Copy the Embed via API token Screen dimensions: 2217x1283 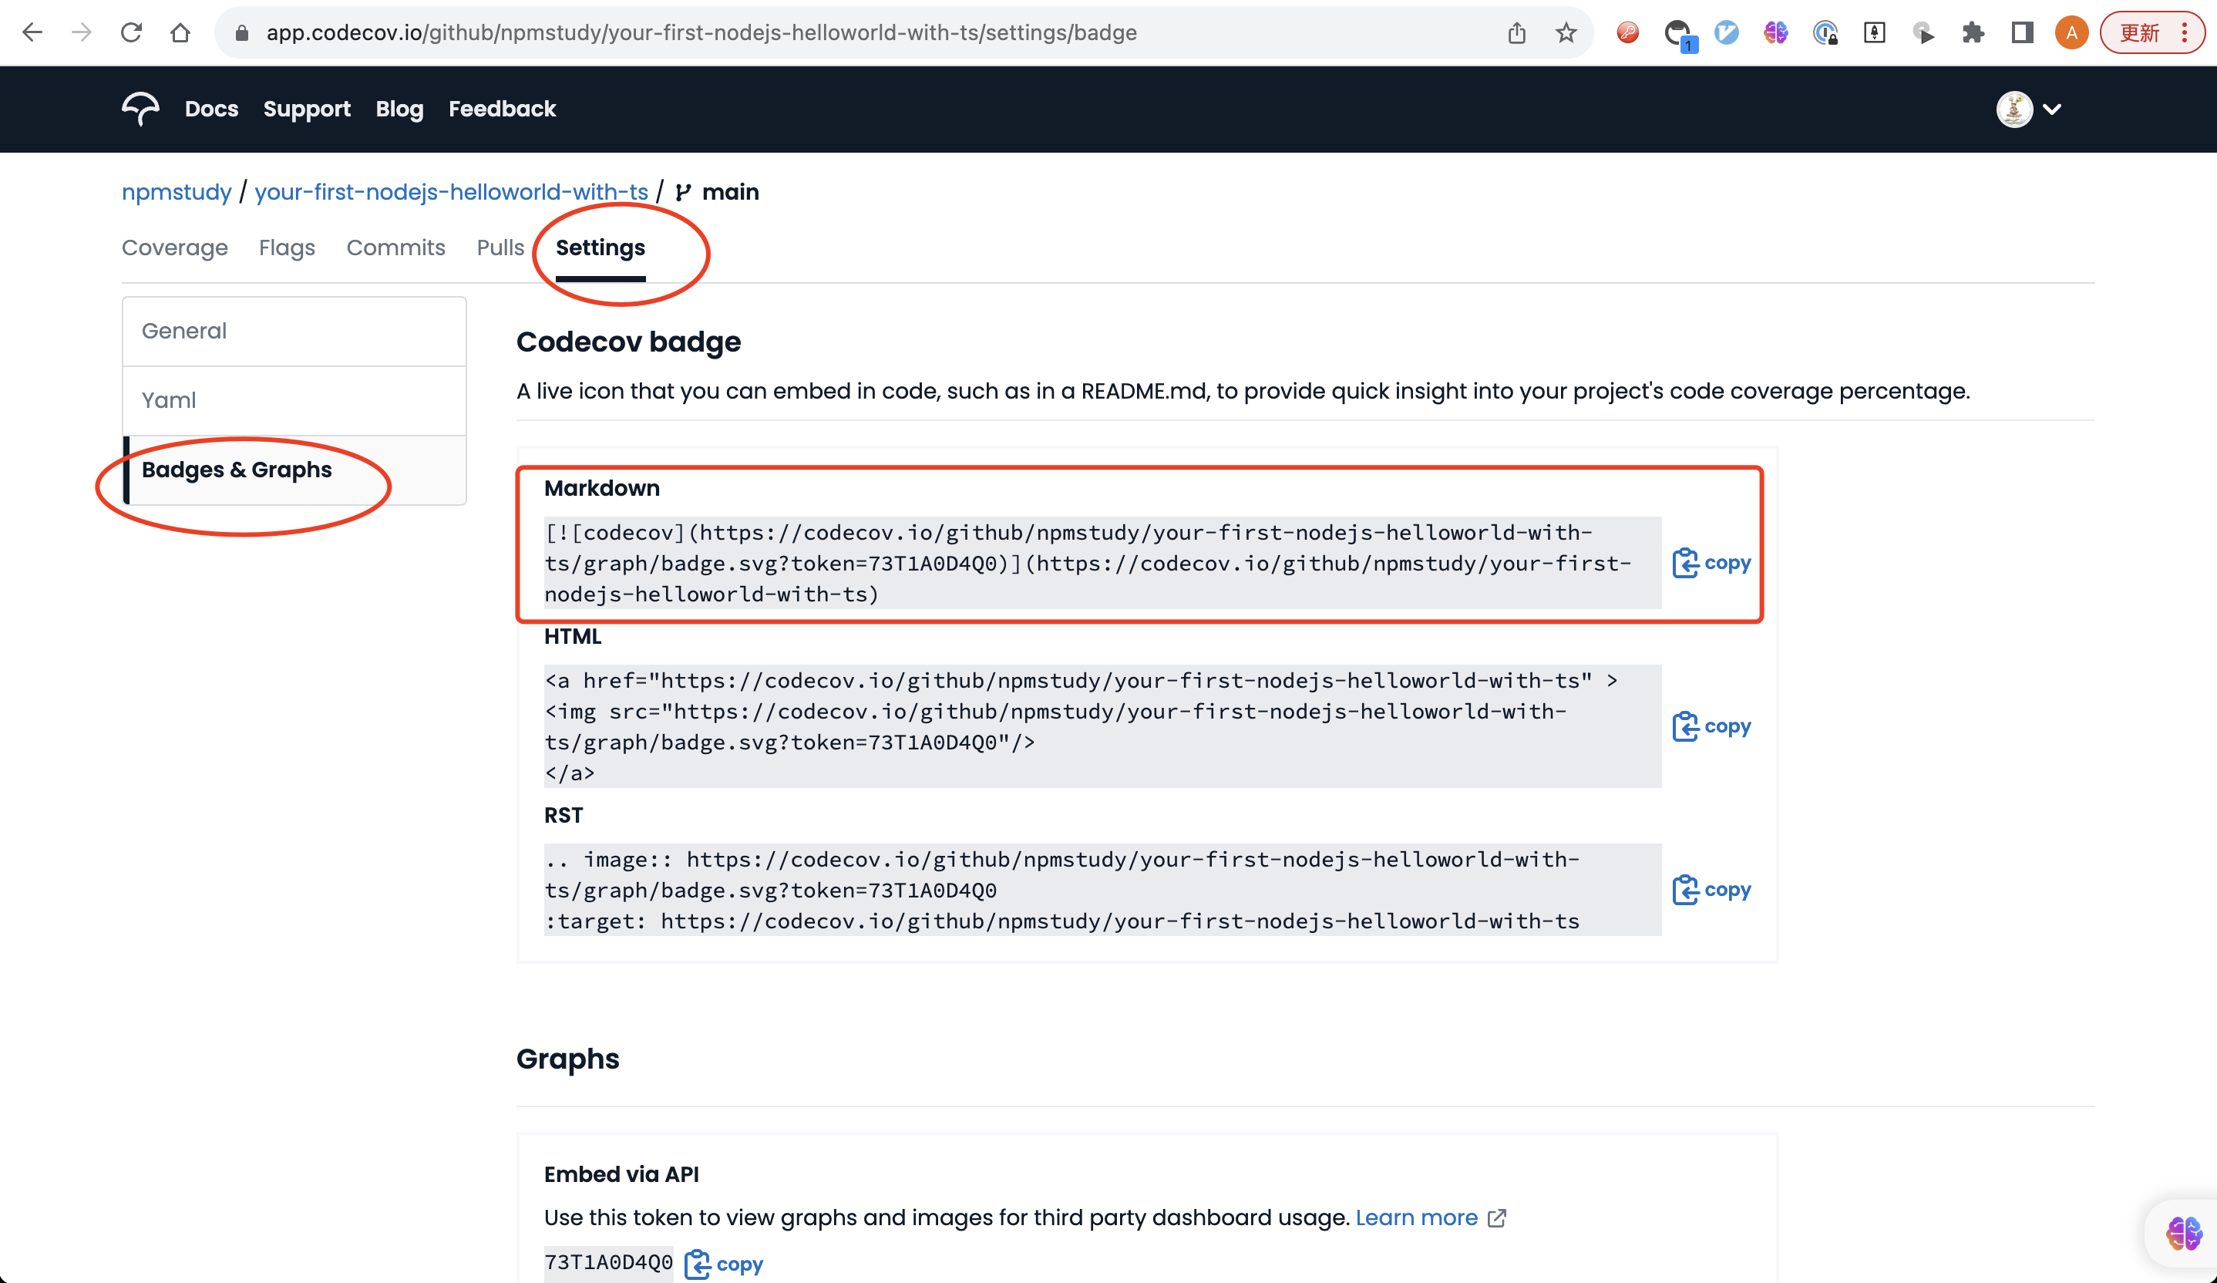[x=724, y=1264]
